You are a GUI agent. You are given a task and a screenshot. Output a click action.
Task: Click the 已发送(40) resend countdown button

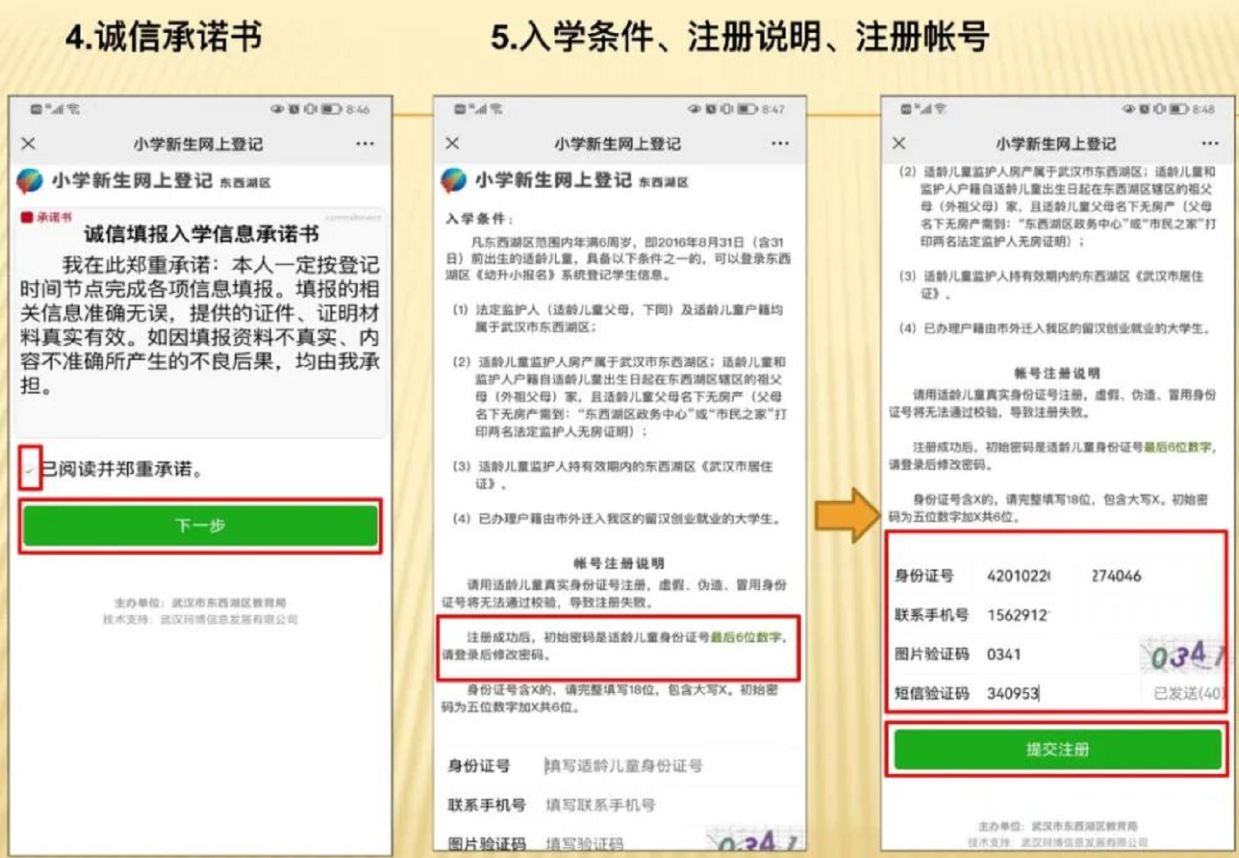click(1187, 693)
